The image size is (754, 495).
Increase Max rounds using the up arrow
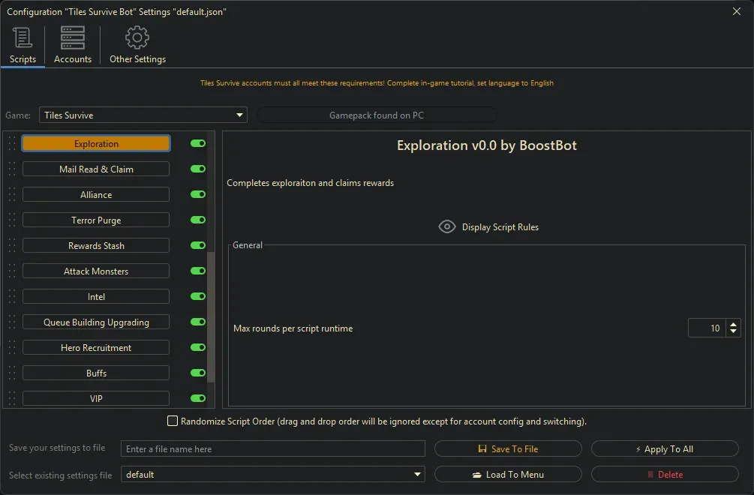point(733,324)
